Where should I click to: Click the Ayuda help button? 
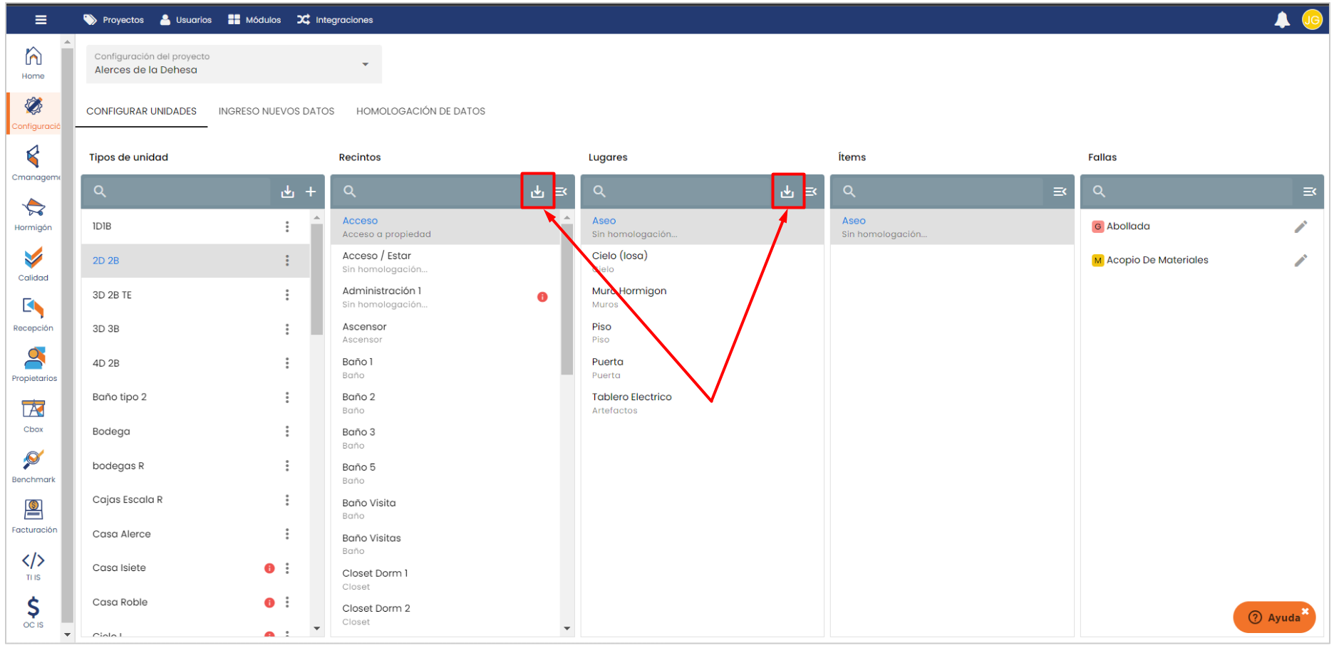click(x=1275, y=617)
